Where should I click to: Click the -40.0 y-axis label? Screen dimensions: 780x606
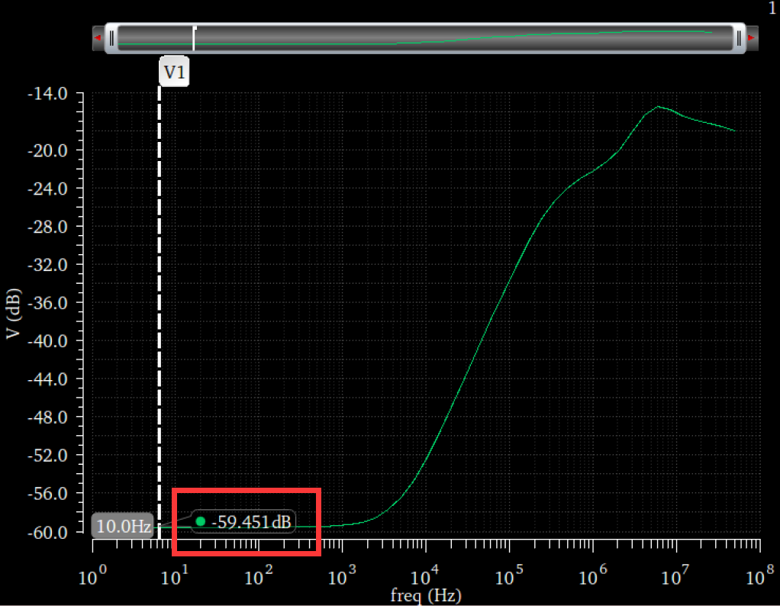click(48, 341)
